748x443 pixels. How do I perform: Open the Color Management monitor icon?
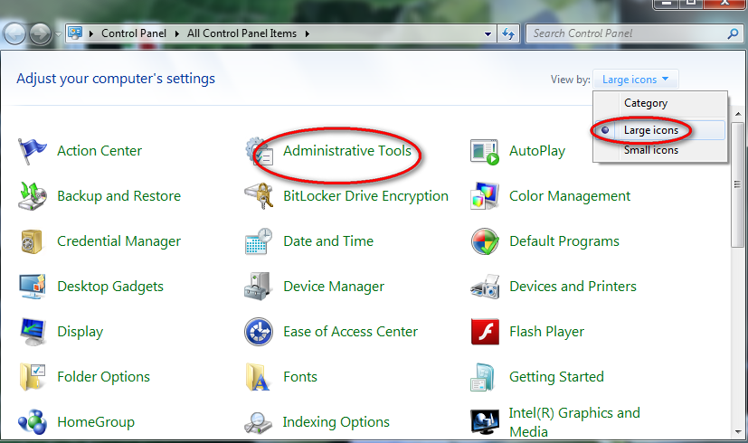[485, 196]
